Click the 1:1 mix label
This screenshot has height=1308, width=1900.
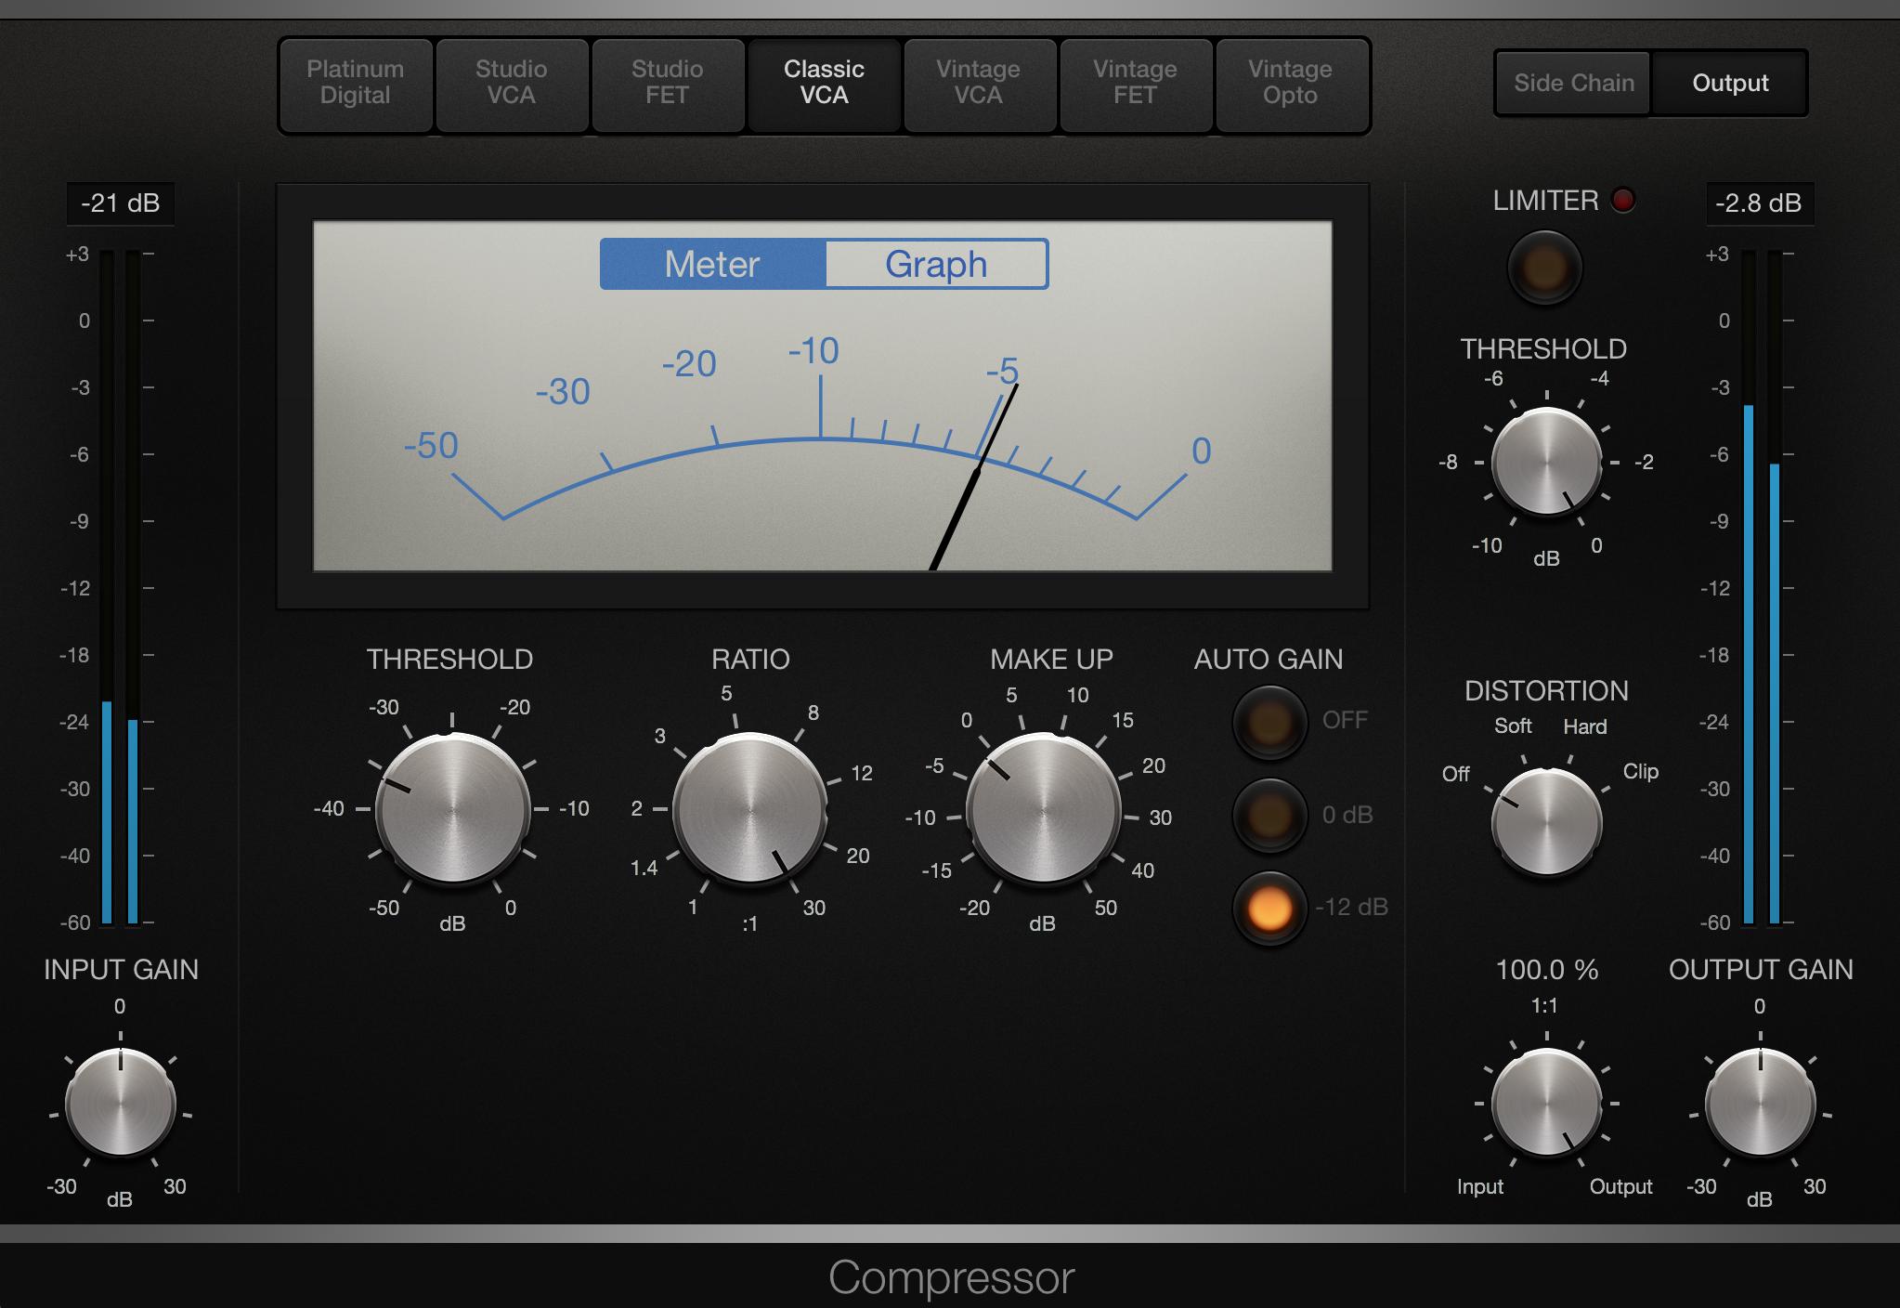[1544, 1006]
